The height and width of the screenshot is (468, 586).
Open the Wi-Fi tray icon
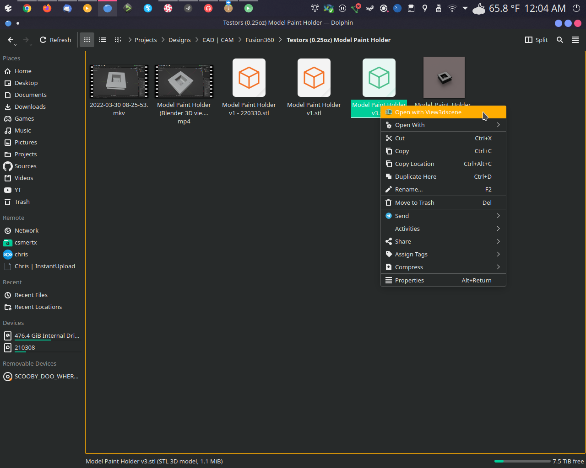[x=452, y=8]
